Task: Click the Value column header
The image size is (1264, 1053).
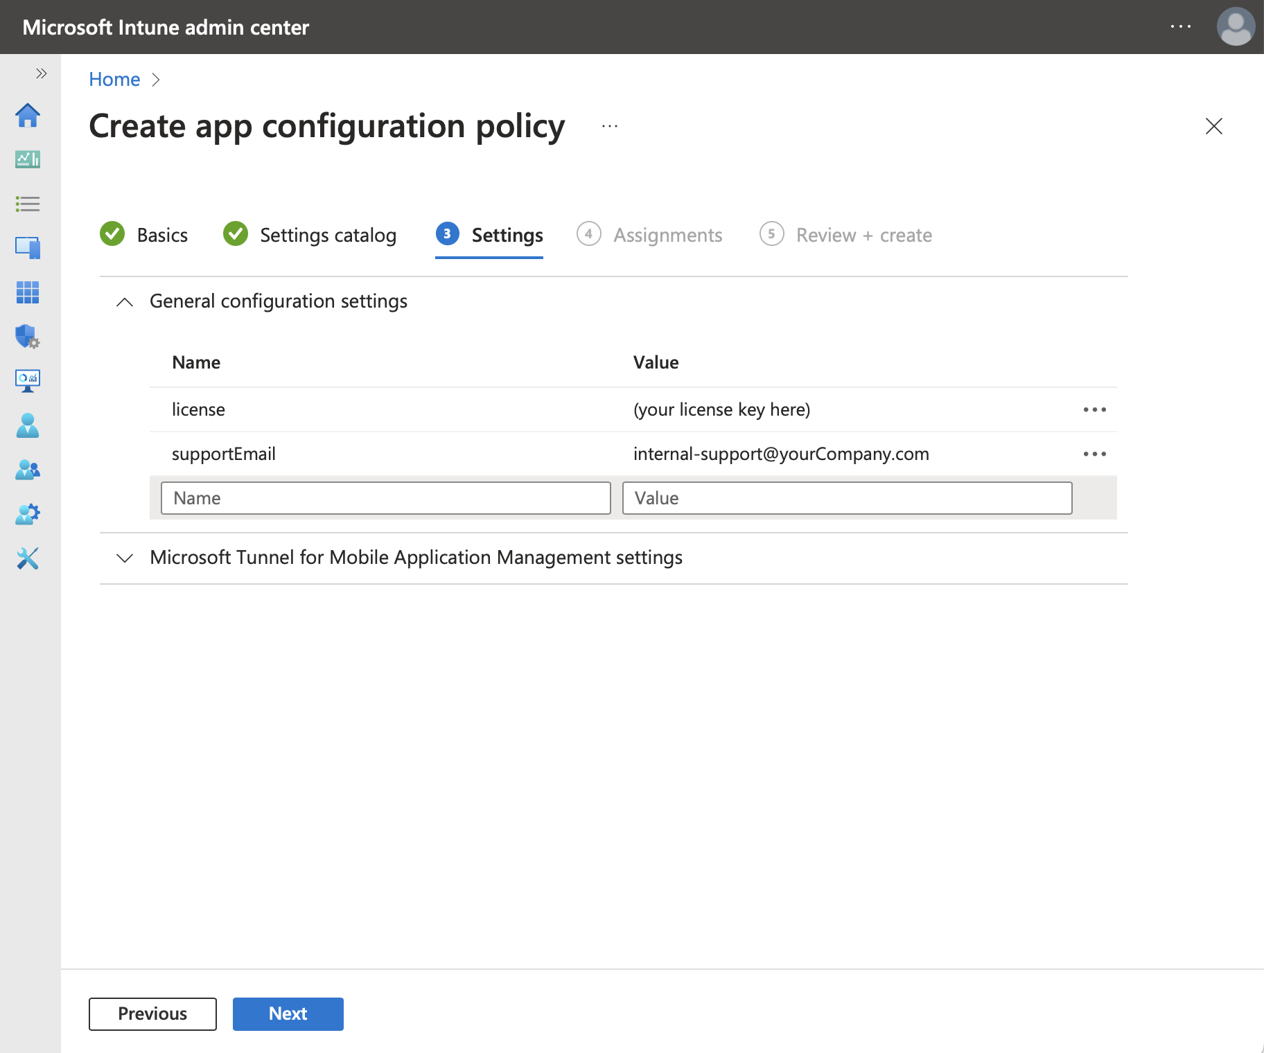Action: click(656, 362)
